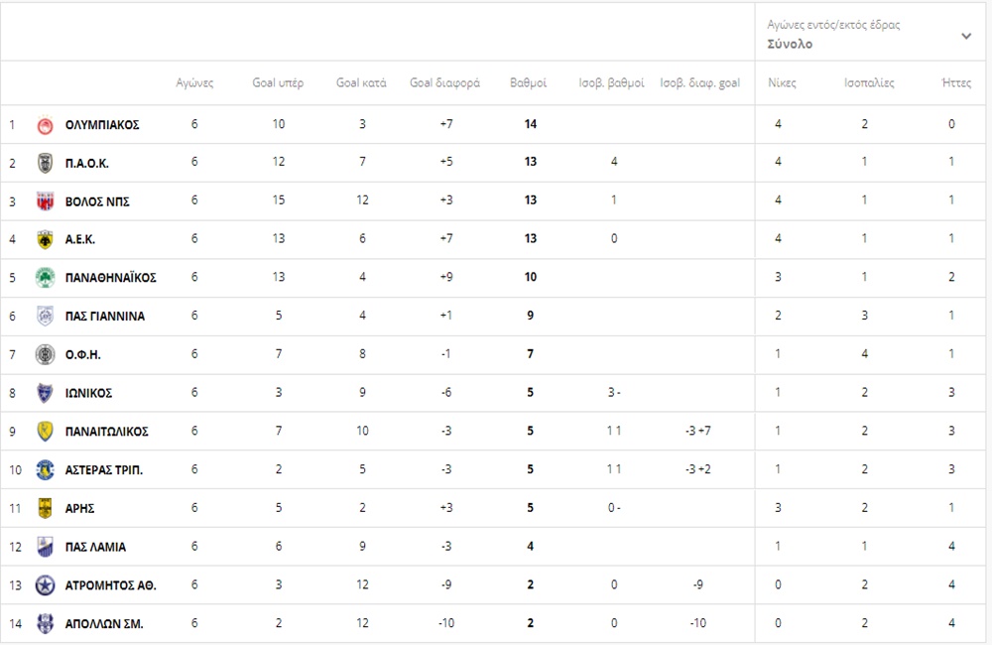Open team link 'ΙΩΝΙΚΟΣ'
Viewport: 992px width, 645px height.
pyautogui.click(x=88, y=393)
